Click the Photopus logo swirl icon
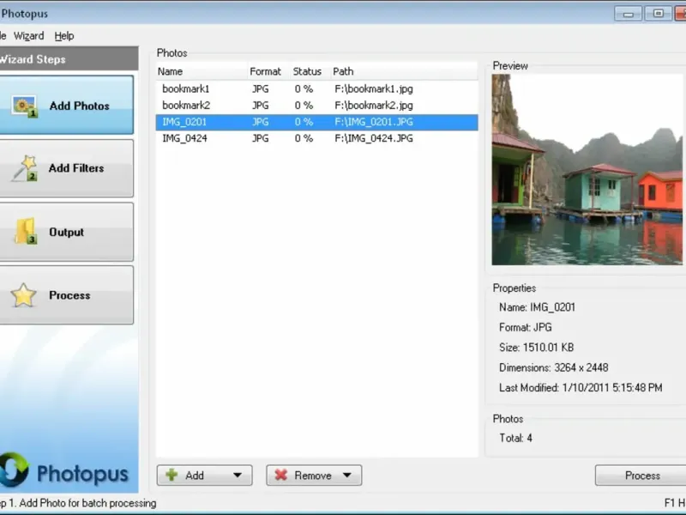This screenshot has height=515, width=686. coord(15,470)
